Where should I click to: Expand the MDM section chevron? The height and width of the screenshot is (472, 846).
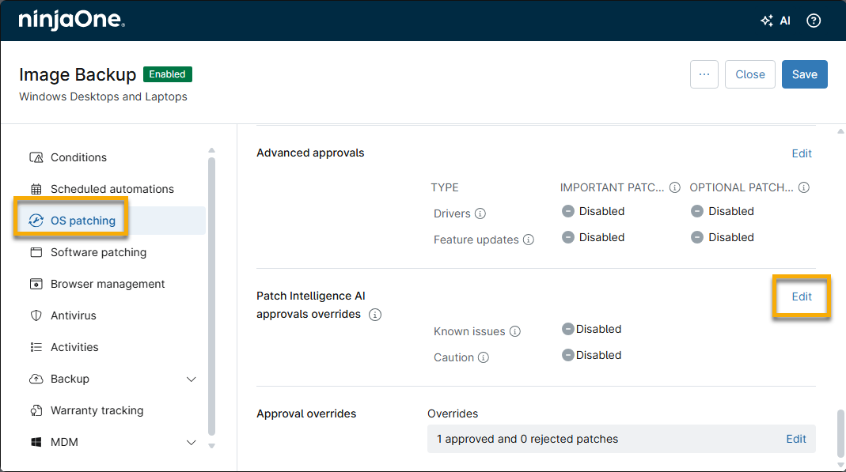pyautogui.click(x=191, y=443)
